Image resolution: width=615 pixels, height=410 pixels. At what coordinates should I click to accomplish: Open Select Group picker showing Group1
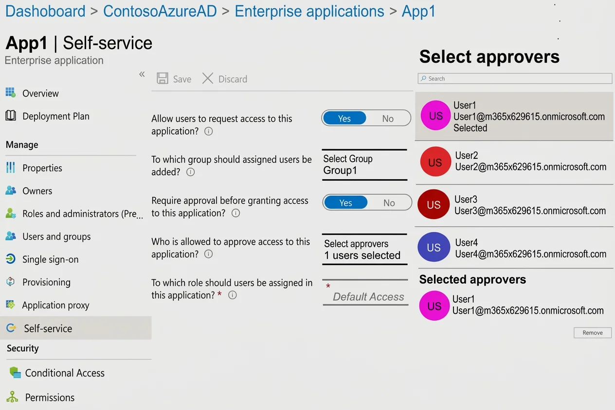click(x=364, y=165)
